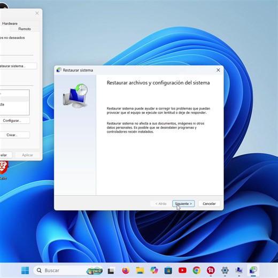Open Microsoft Store from the taskbar
This screenshot has height=278, width=278.
pos(168,271)
